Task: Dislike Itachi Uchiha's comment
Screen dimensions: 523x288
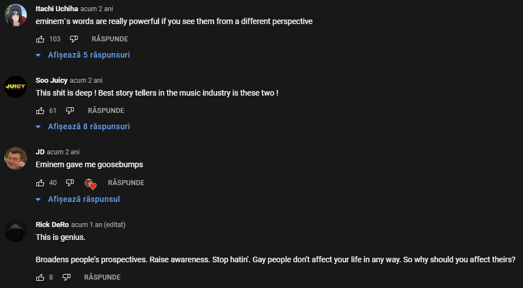Action: [74, 39]
